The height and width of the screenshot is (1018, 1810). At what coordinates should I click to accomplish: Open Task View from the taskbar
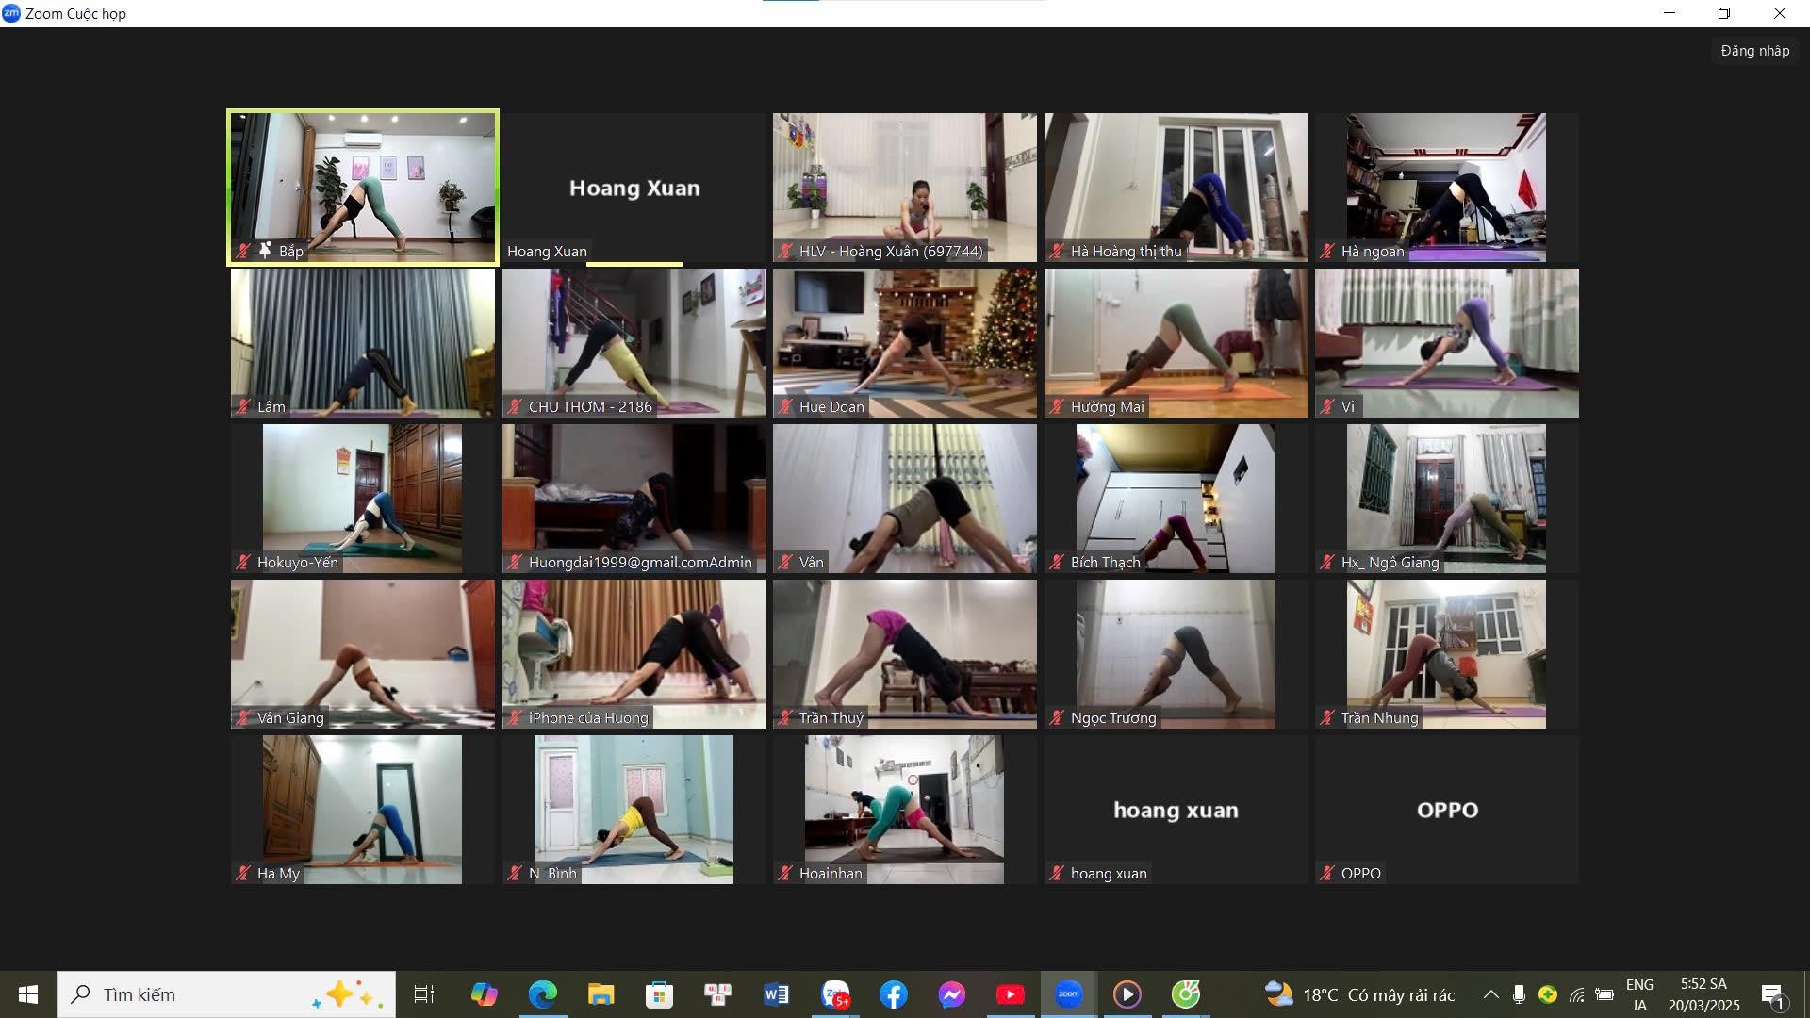point(424,994)
